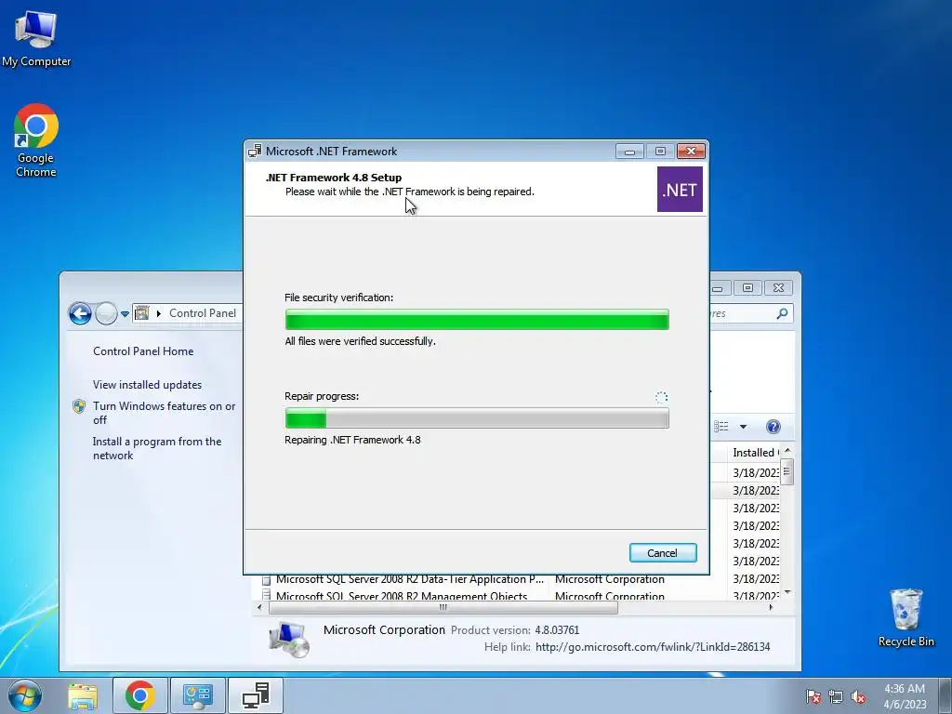Open the Recycle Bin on desktop
Image resolution: width=952 pixels, height=714 pixels.
coord(906,618)
